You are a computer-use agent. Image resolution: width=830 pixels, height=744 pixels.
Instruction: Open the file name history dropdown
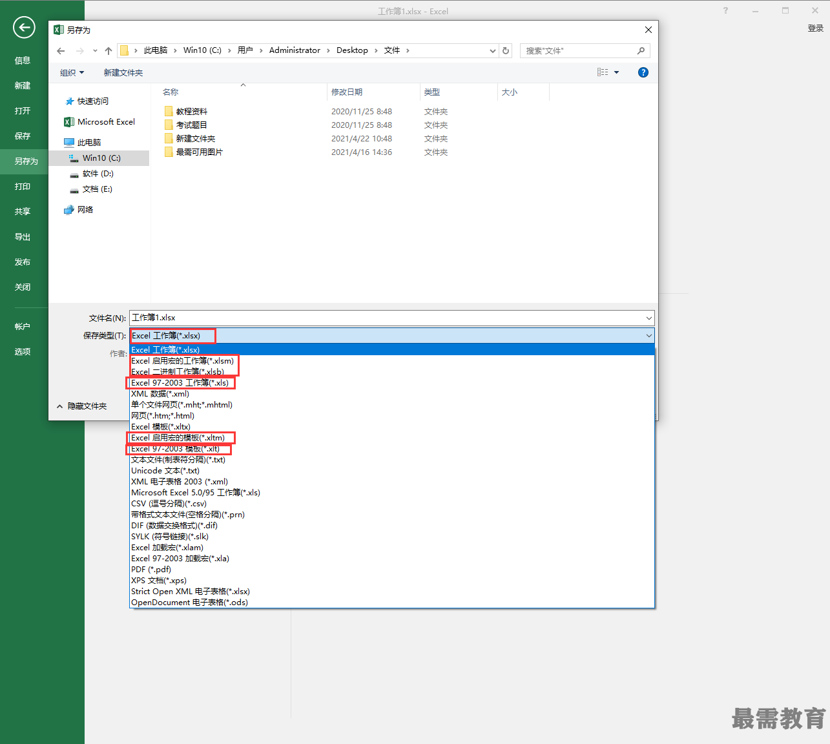coord(648,318)
